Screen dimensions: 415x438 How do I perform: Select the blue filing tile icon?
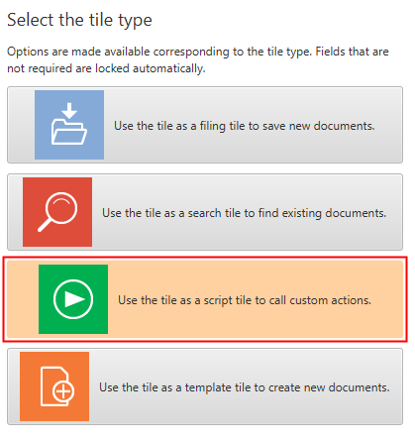click(x=69, y=125)
